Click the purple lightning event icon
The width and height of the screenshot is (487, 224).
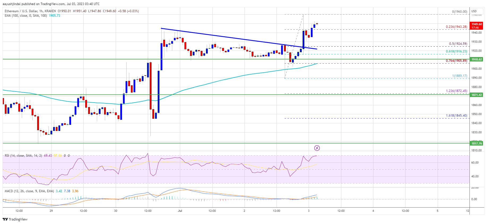(317, 148)
